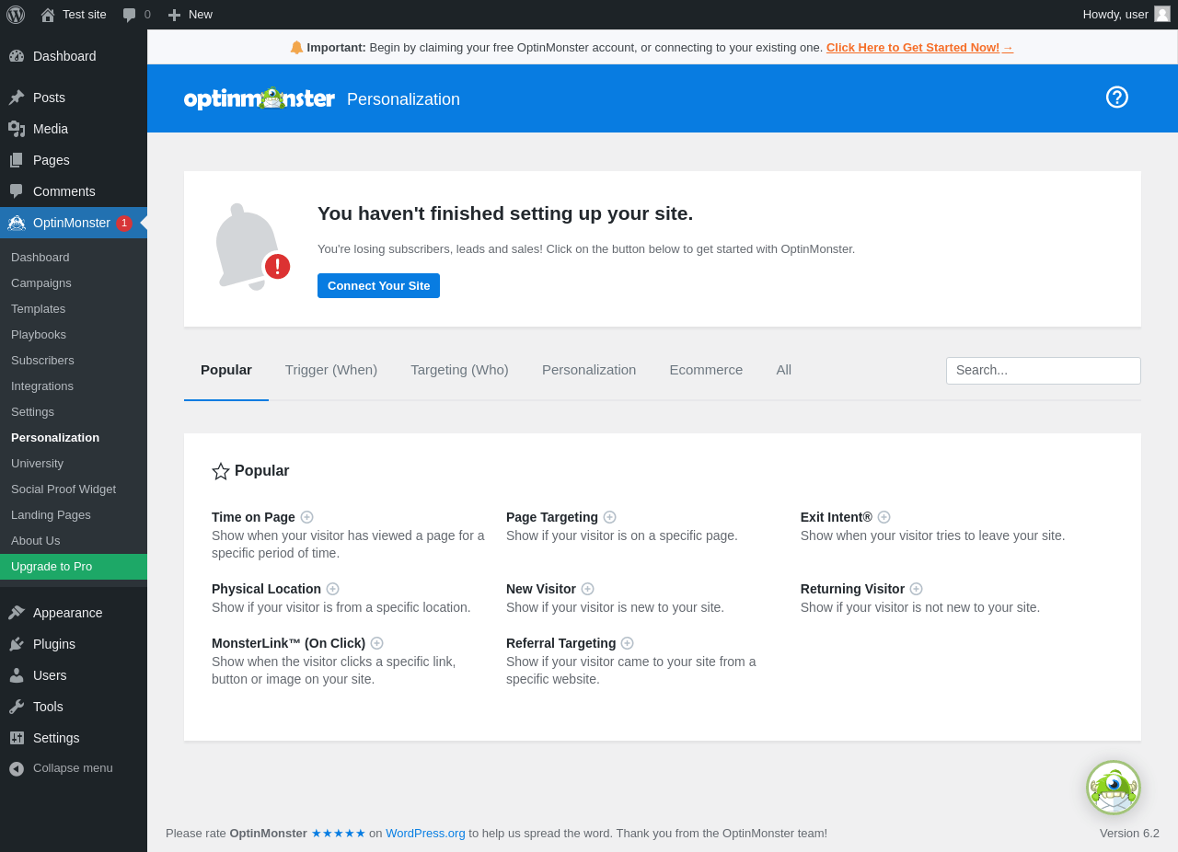Click the plus icon next to Physical Location

[333, 589]
